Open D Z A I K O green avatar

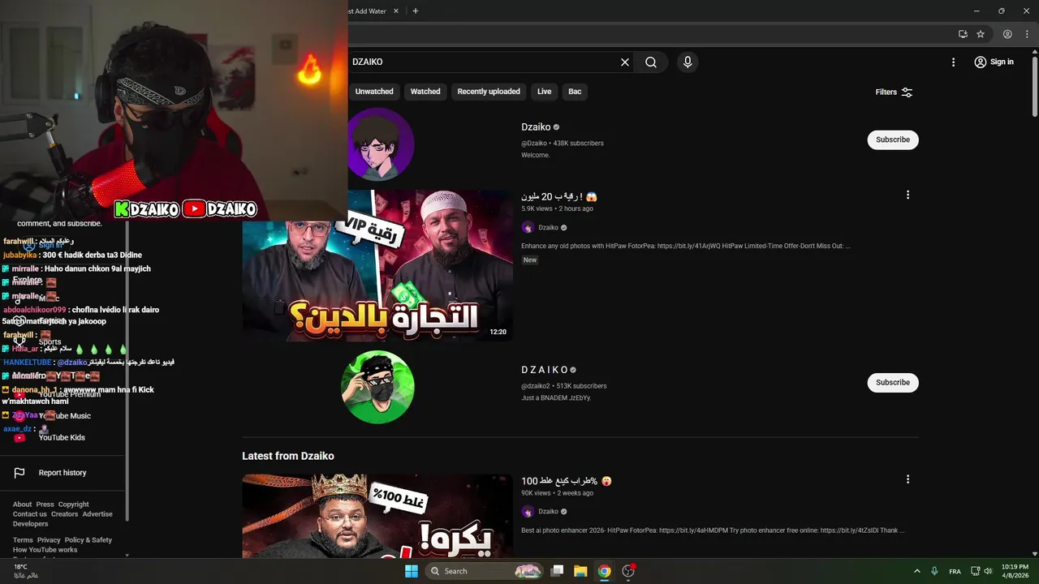click(377, 387)
